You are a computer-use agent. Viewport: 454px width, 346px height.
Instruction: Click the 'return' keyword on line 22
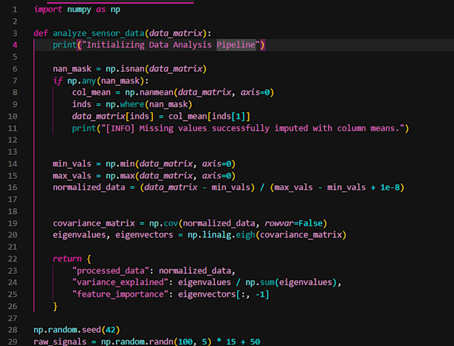(67, 259)
